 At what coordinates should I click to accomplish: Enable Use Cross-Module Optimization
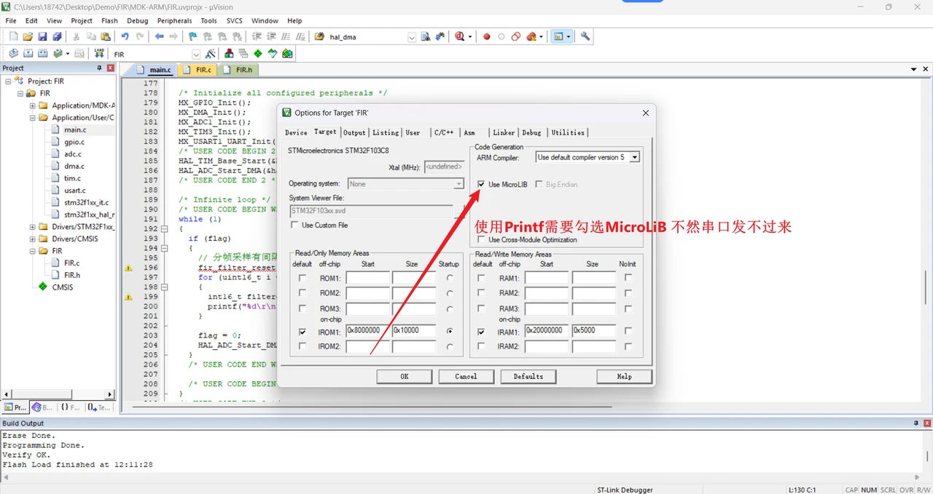click(x=481, y=239)
